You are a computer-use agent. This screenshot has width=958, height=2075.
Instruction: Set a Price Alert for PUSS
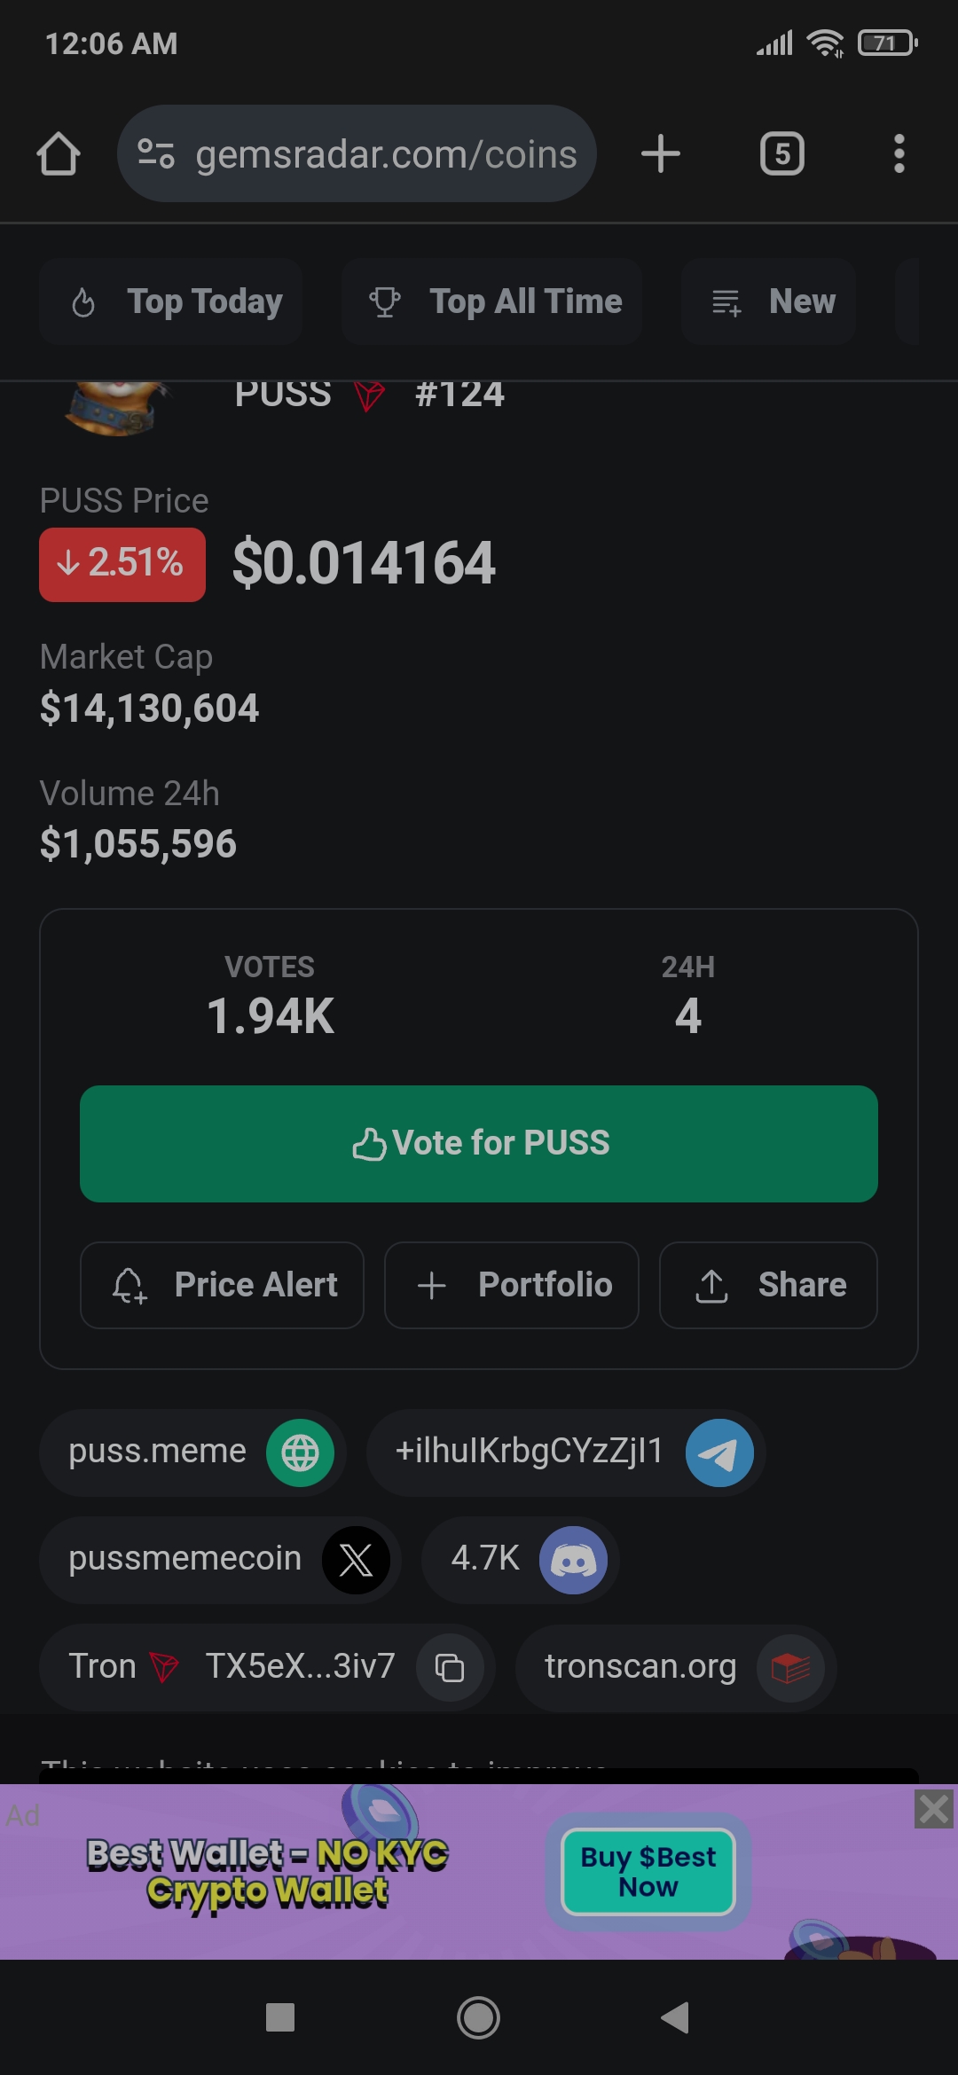point(222,1285)
